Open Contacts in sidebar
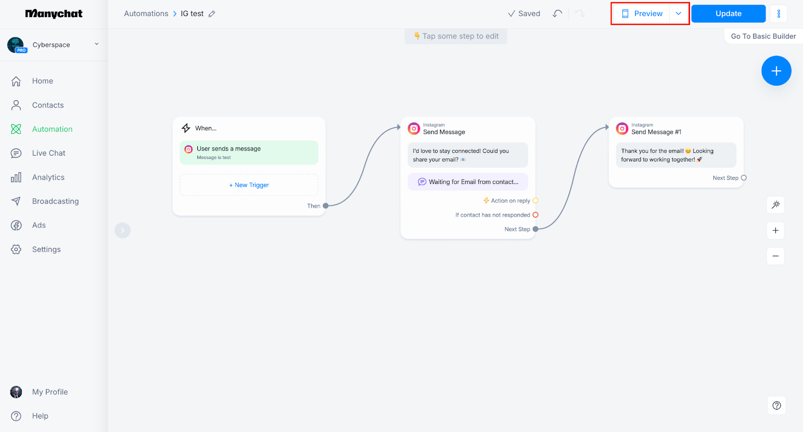 tap(48, 105)
